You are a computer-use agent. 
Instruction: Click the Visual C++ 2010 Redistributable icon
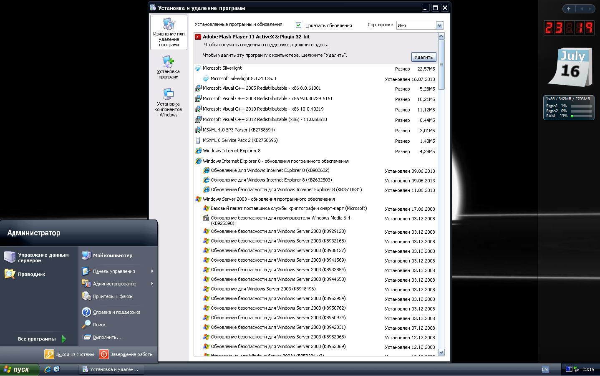(198, 109)
